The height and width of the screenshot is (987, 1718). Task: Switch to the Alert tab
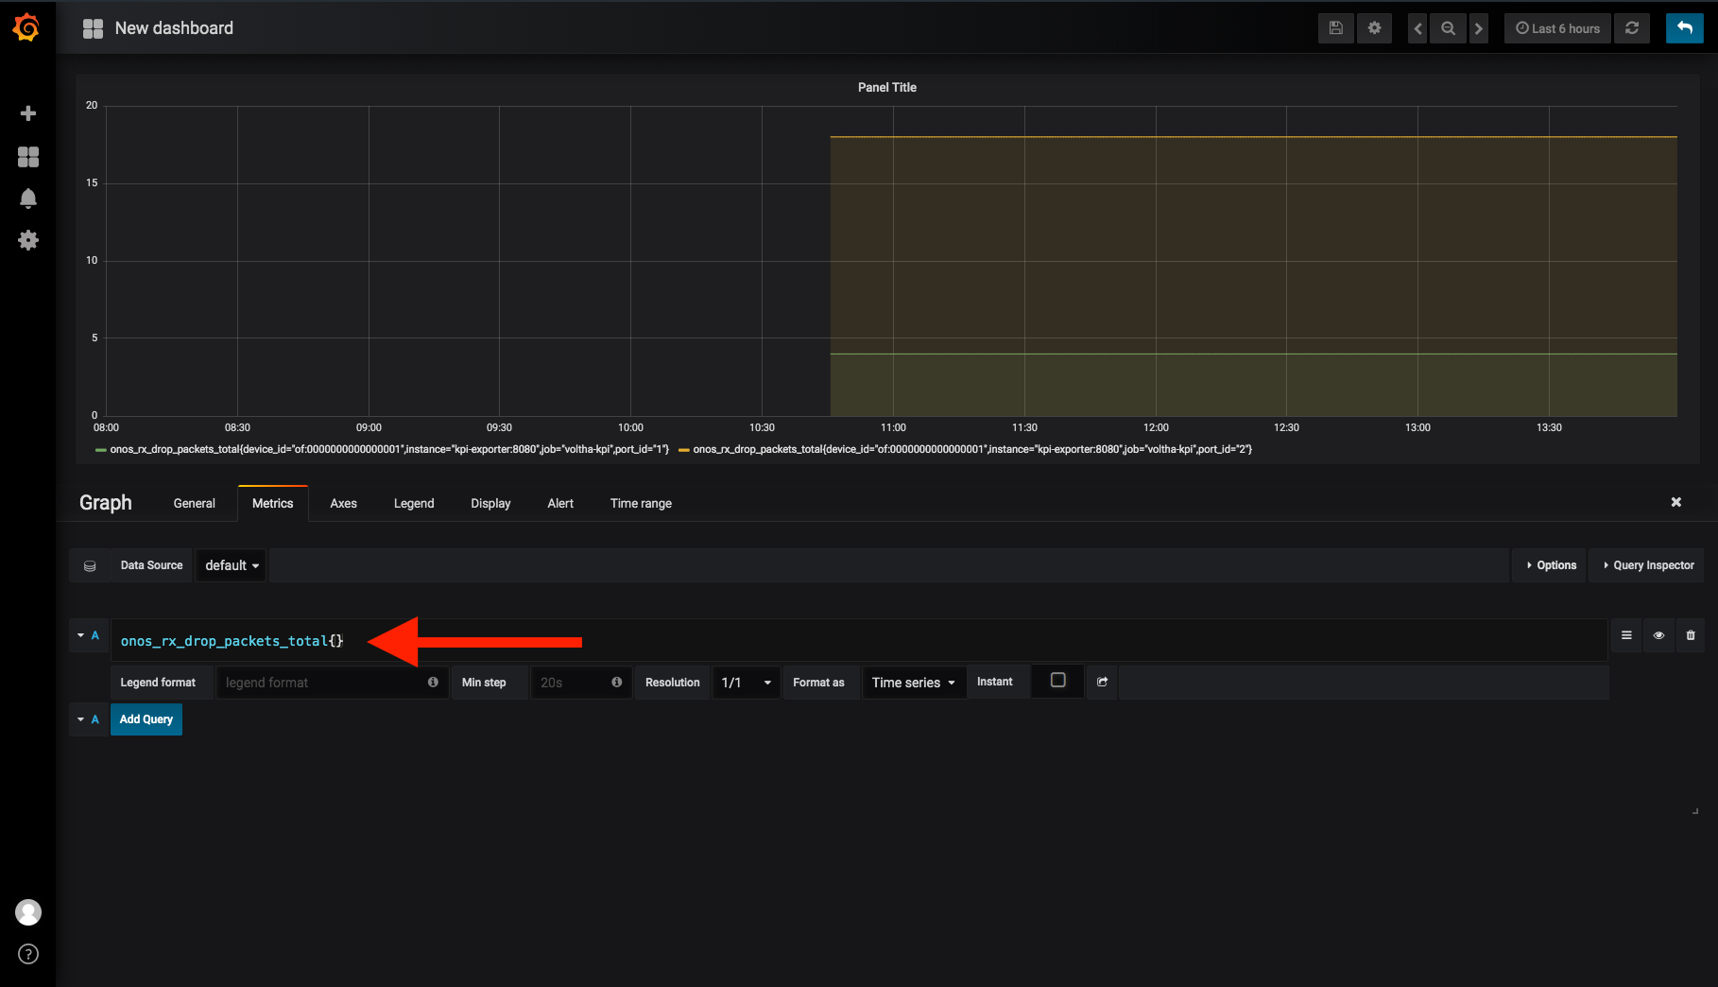coord(560,503)
